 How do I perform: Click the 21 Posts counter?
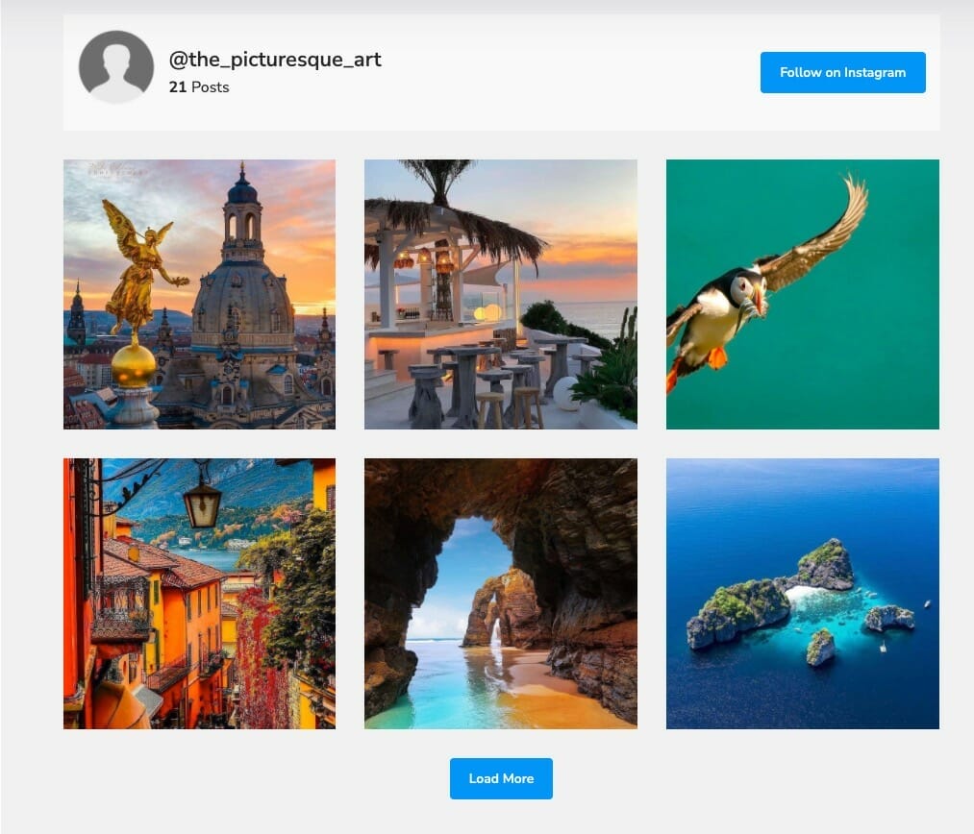[198, 86]
